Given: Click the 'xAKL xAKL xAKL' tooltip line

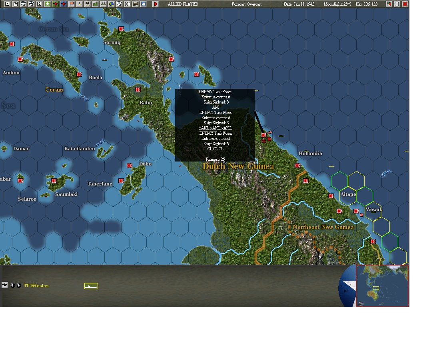Looking at the screenshot, I should point(216,128).
